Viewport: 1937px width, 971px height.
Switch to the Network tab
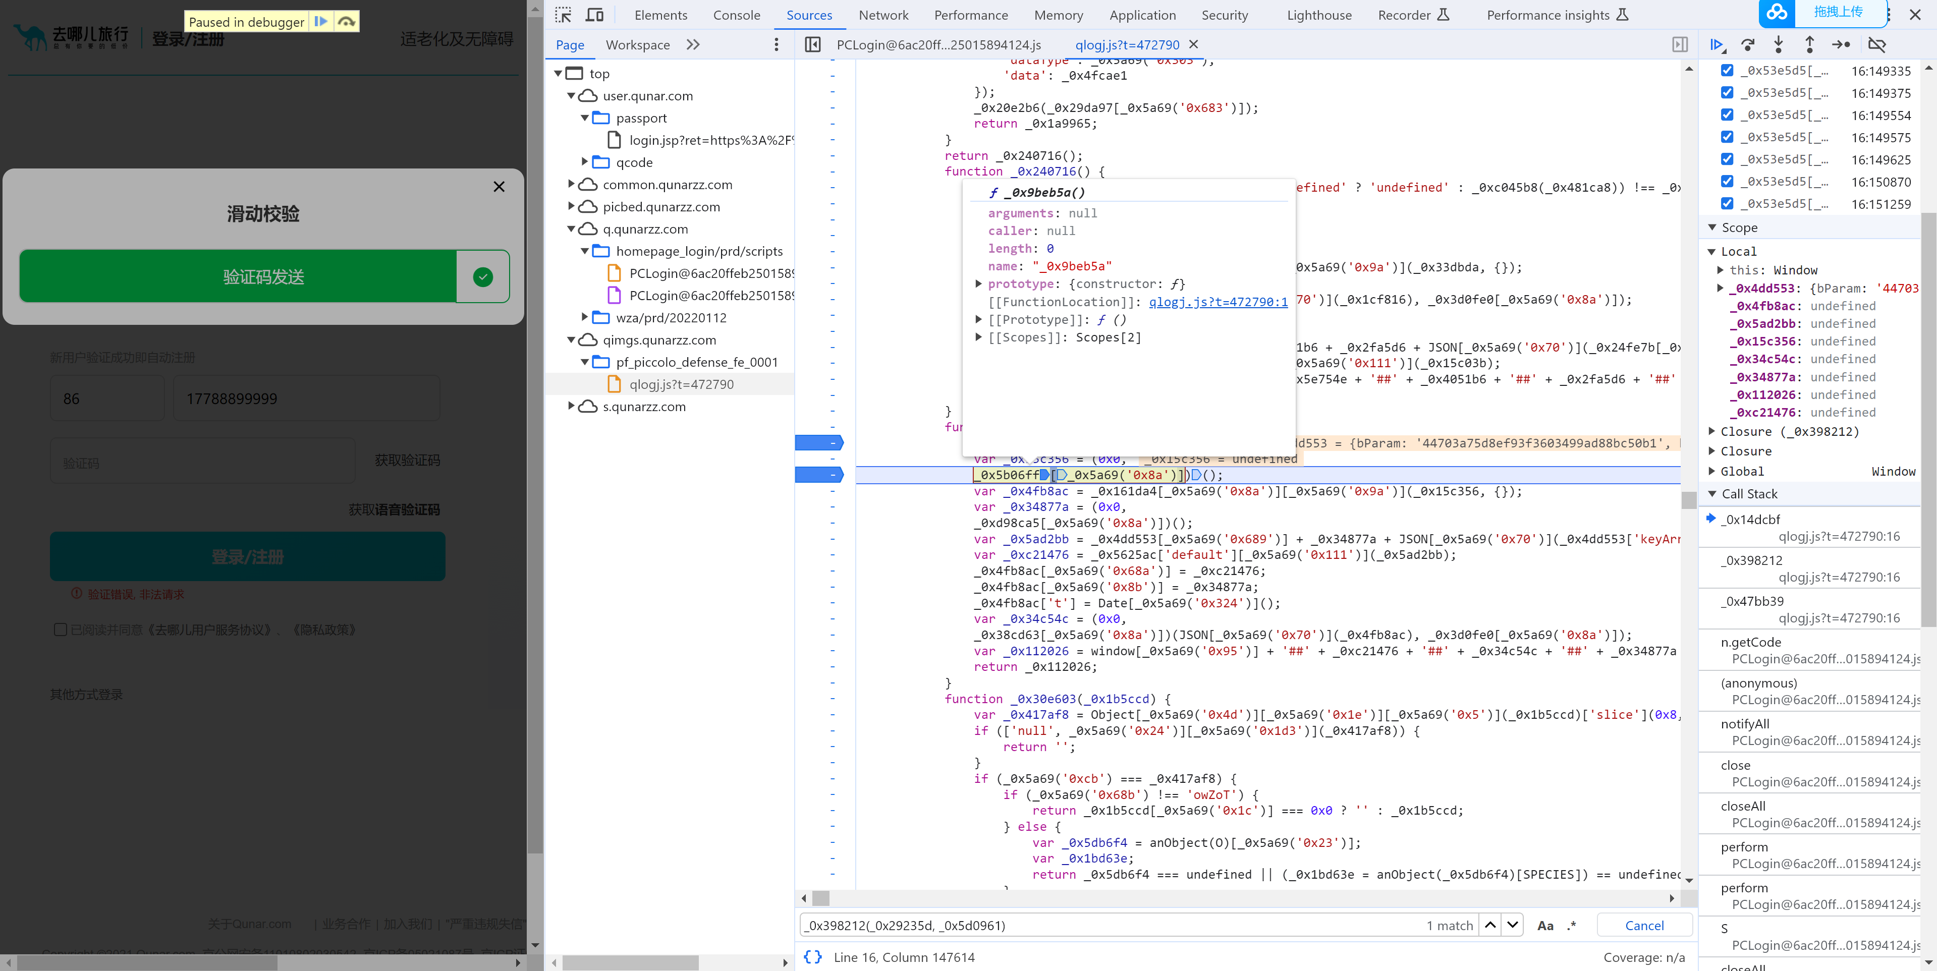click(883, 15)
